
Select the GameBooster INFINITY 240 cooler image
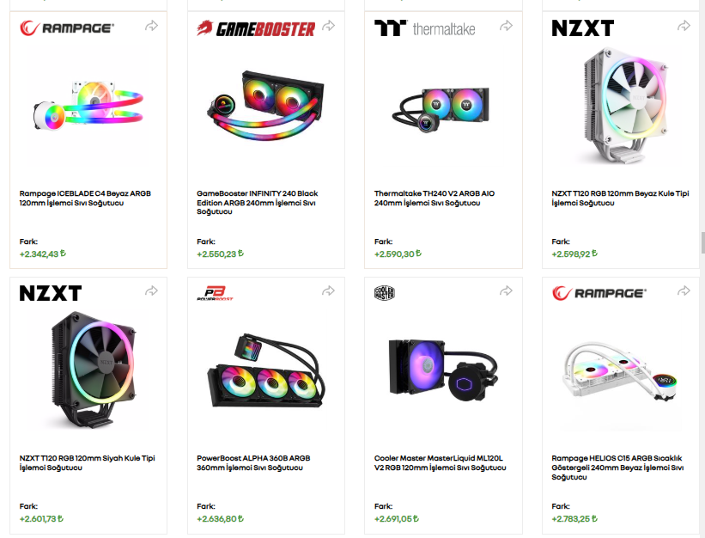265,104
